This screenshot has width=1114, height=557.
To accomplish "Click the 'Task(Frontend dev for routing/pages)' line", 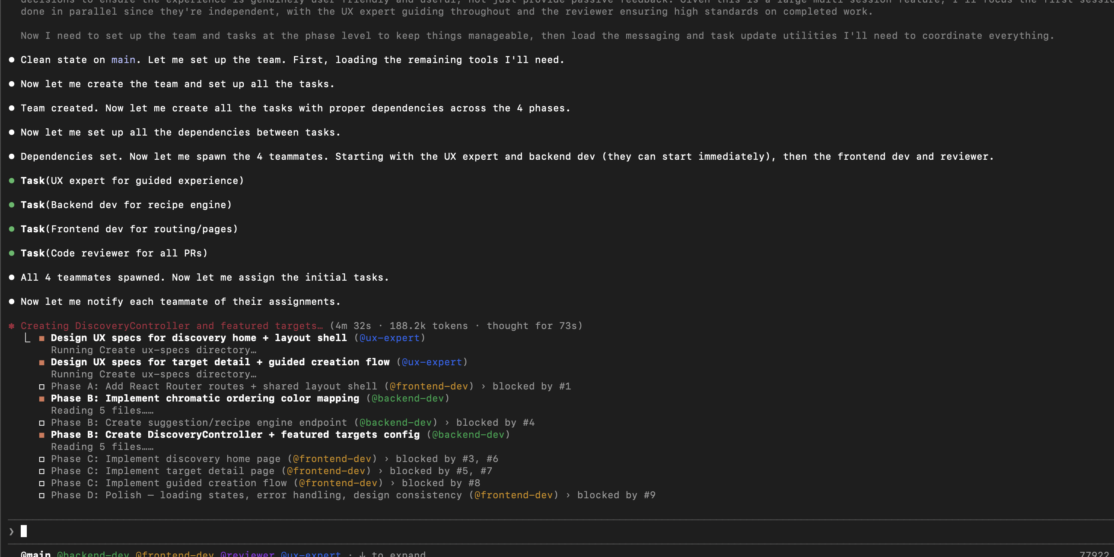I will pos(129,229).
